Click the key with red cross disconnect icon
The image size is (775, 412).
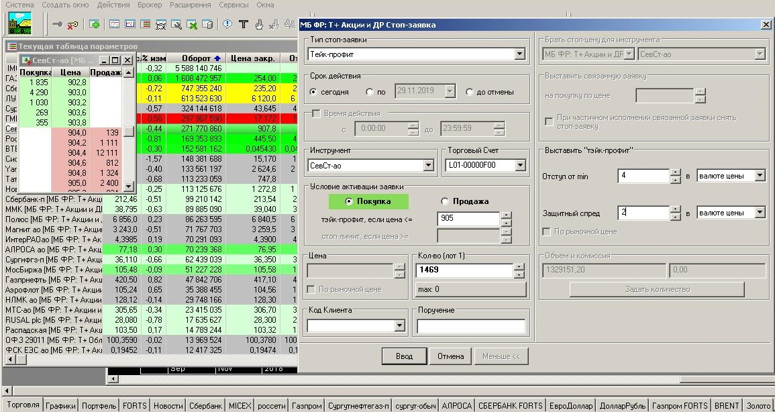pyautogui.click(x=72, y=24)
